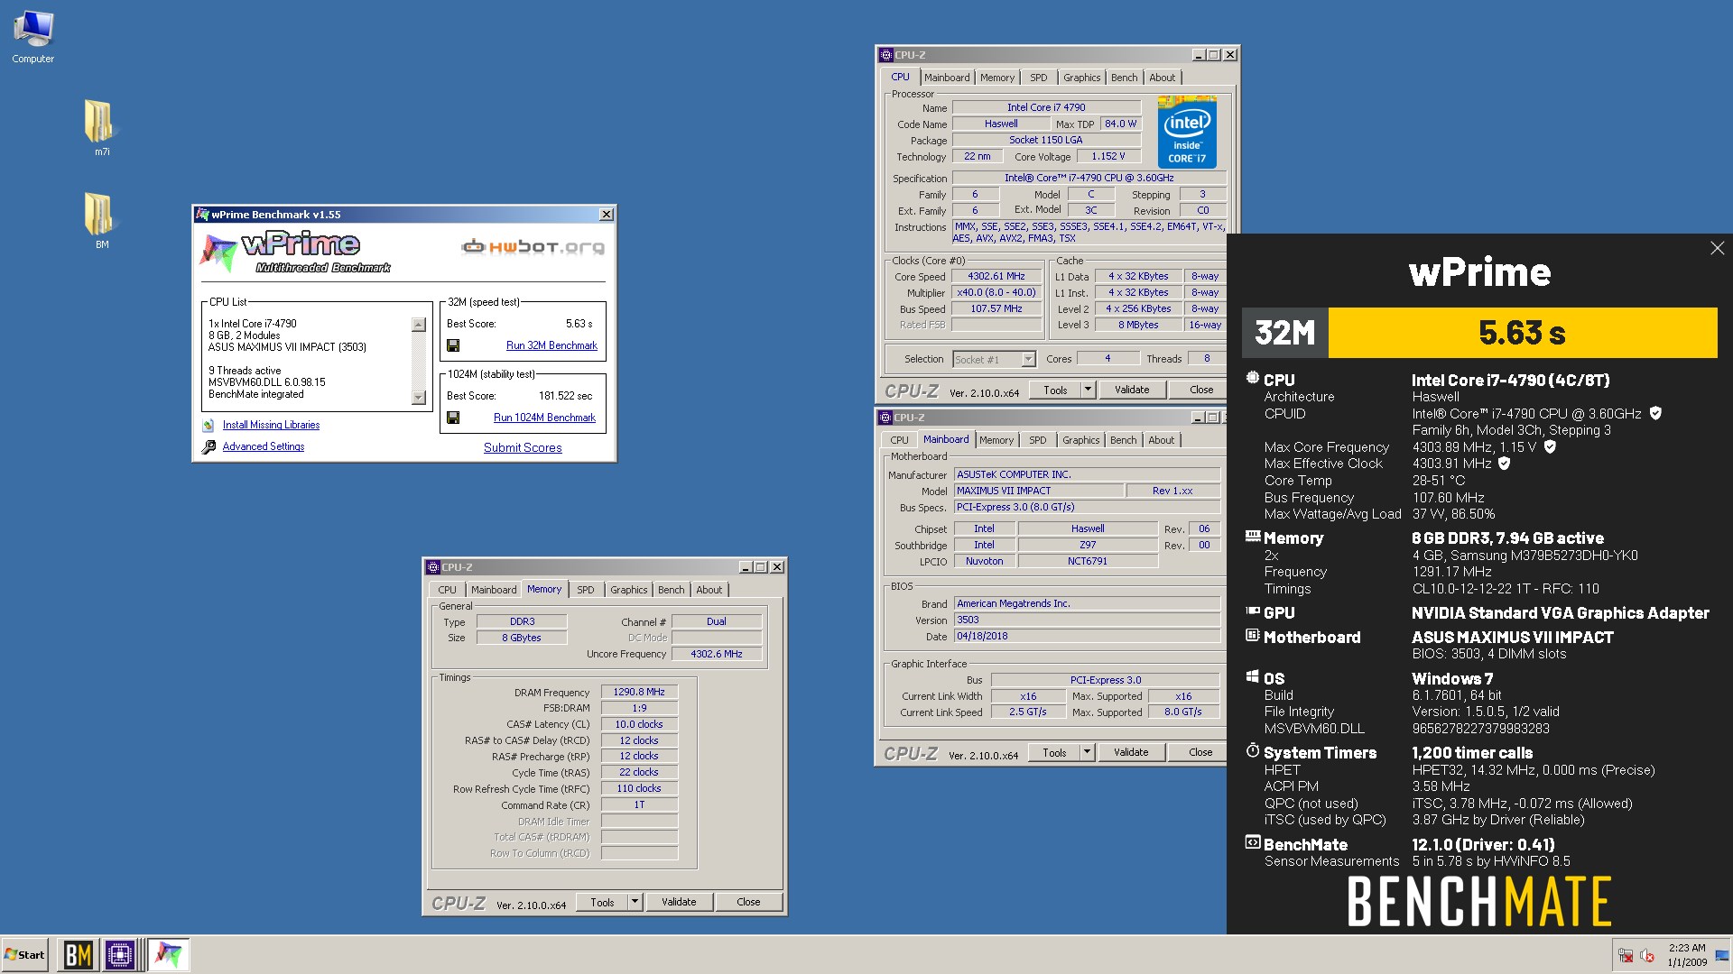Minimize the Memory CPU-Z window
Screen dimensions: 1733x974
coord(745,567)
